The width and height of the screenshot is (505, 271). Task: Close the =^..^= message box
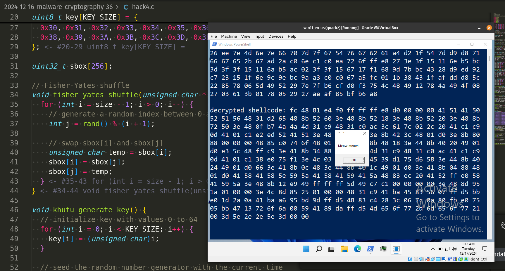[364, 133]
